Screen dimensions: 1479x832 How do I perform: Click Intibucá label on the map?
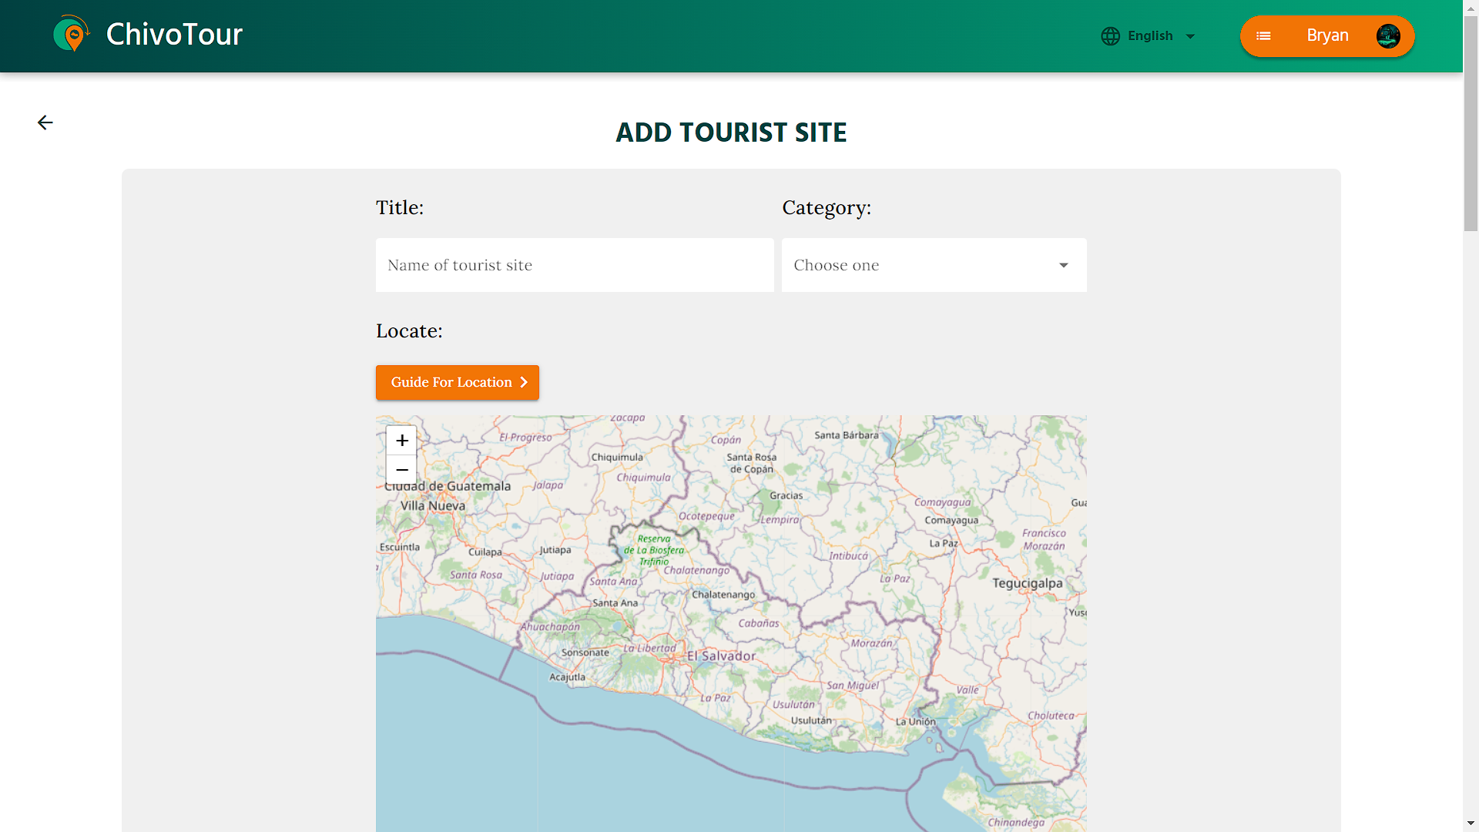848,556
